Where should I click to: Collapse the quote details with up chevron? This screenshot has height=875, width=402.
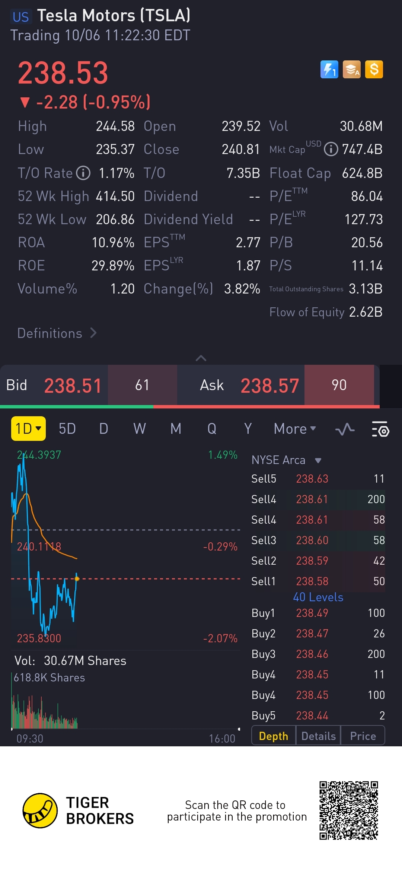coord(201,358)
